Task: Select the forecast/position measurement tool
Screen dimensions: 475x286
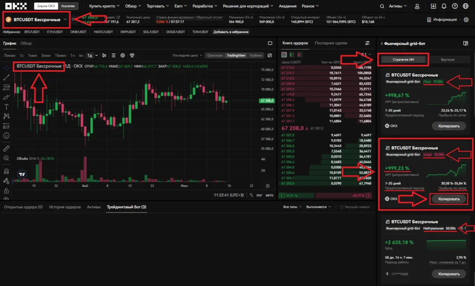Action: tap(6, 126)
